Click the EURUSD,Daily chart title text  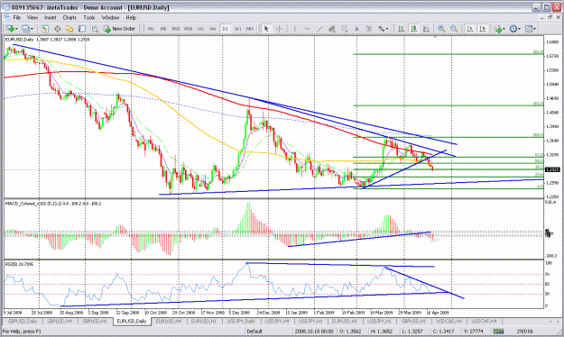click(x=19, y=40)
